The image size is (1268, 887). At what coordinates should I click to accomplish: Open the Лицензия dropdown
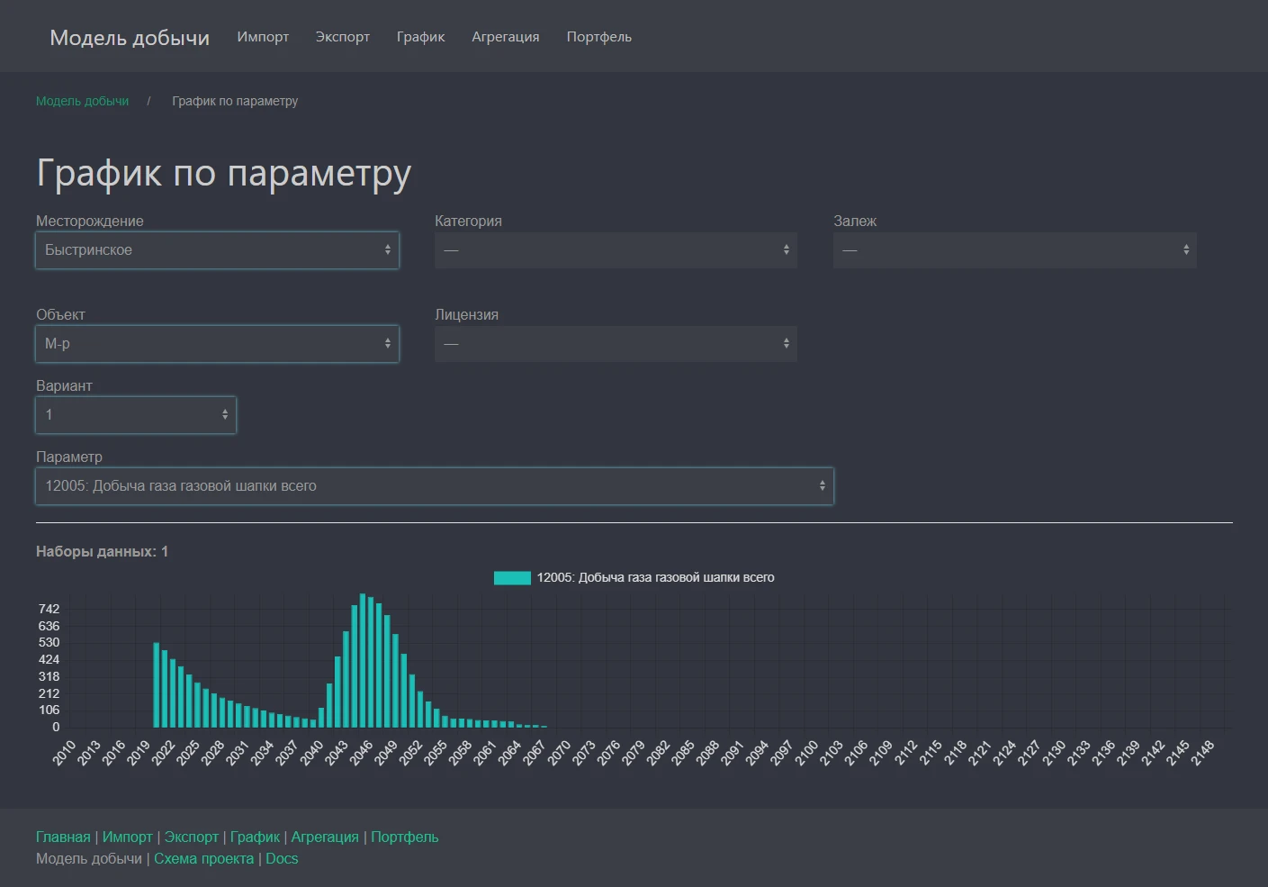tap(616, 344)
